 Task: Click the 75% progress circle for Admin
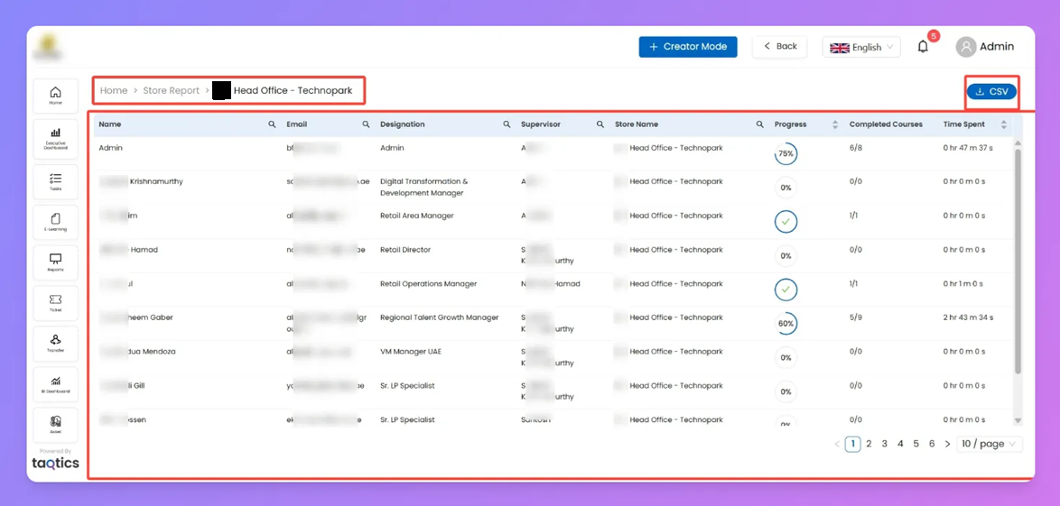[786, 154]
